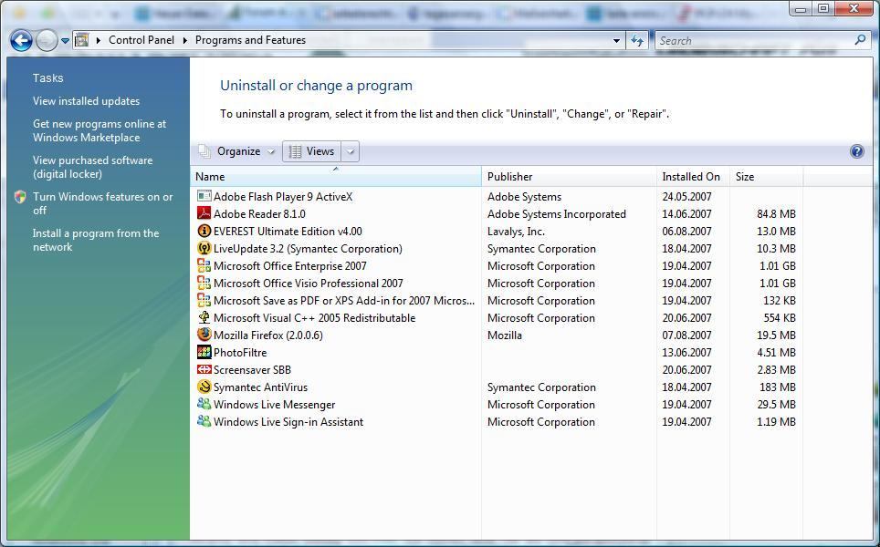Image resolution: width=880 pixels, height=547 pixels.
Task: Click the Mozilla Firefox icon
Action: [x=204, y=335]
